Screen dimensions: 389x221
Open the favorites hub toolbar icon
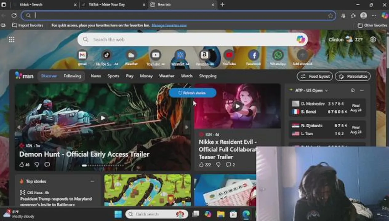[353, 16]
